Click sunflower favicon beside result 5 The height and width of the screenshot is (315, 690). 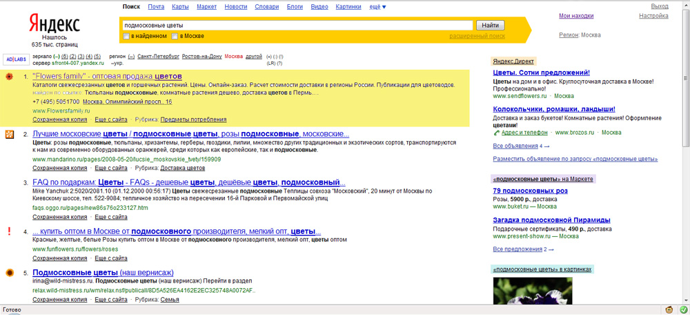(x=9, y=273)
